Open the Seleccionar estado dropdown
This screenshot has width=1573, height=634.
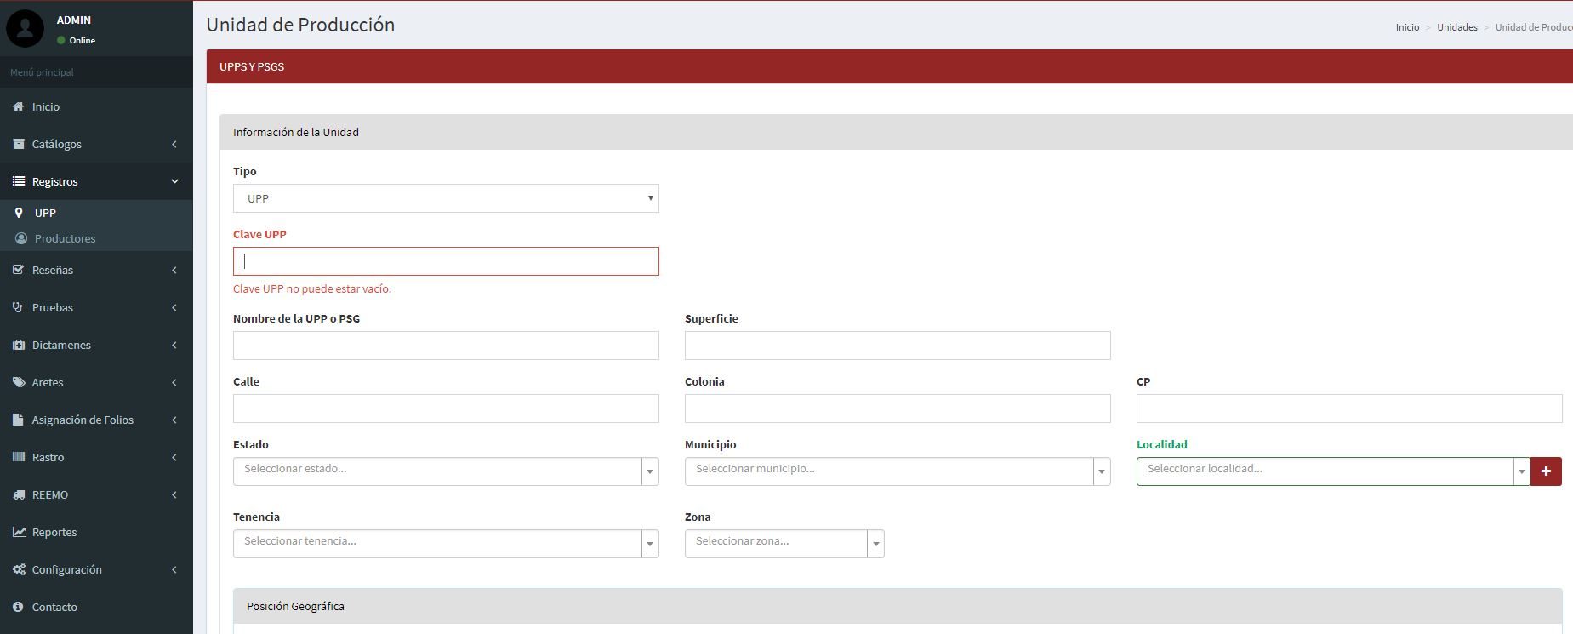[x=446, y=471]
